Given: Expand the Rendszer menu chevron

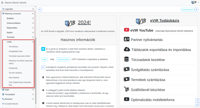Looking at the screenshot, I should tap(33, 99).
